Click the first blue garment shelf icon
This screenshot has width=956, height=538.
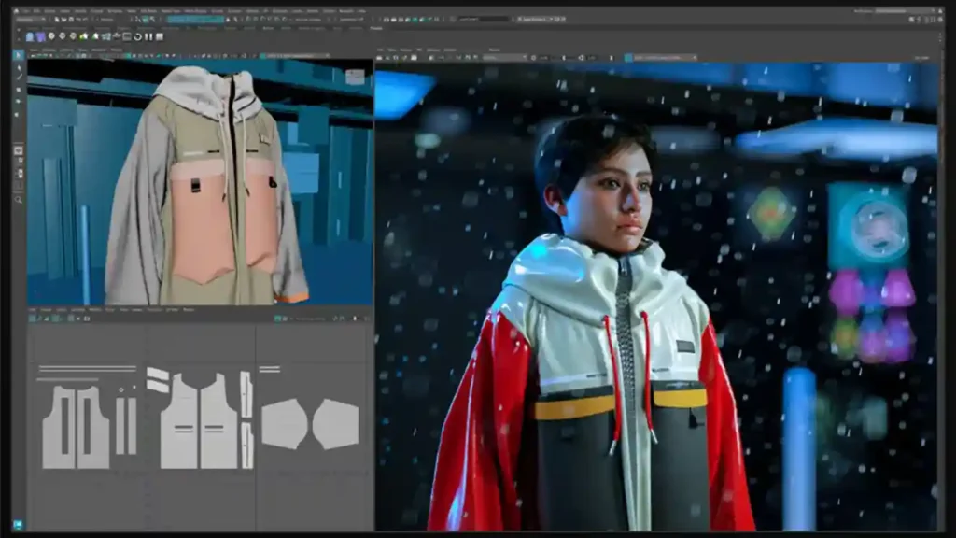click(30, 36)
